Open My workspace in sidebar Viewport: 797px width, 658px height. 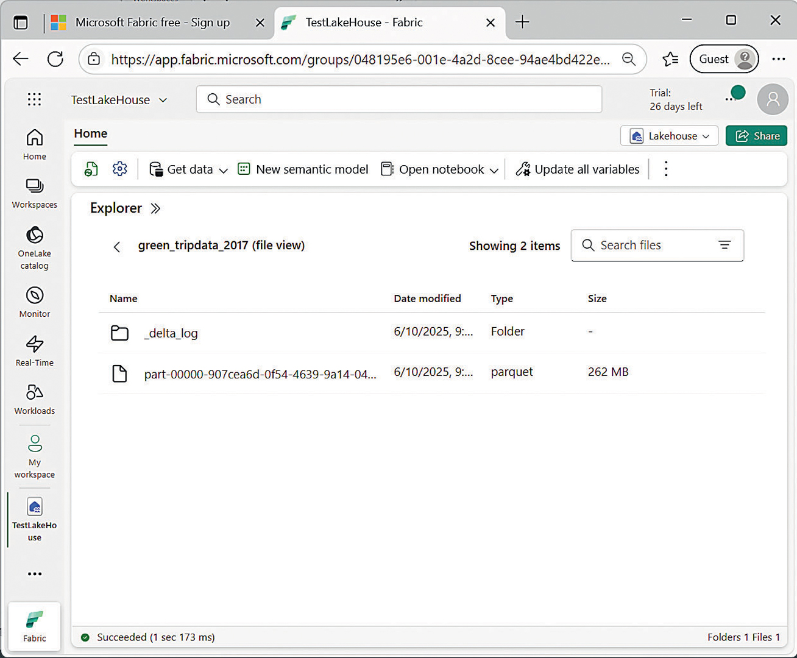35,456
